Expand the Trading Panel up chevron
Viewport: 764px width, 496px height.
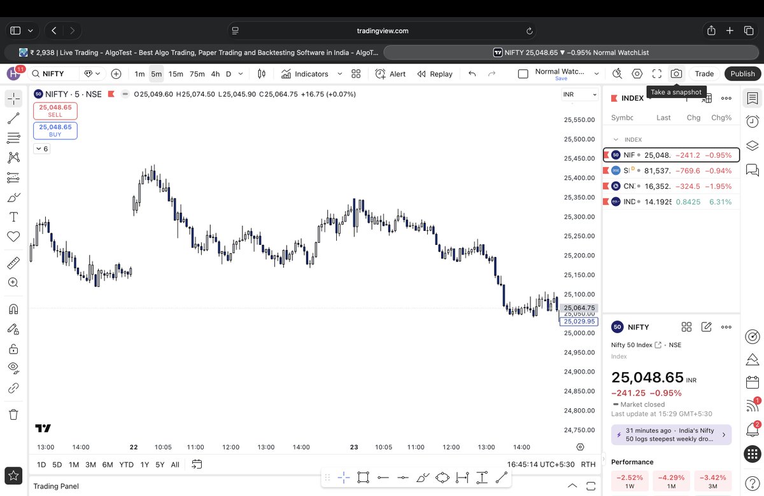[x=572, y=486]
